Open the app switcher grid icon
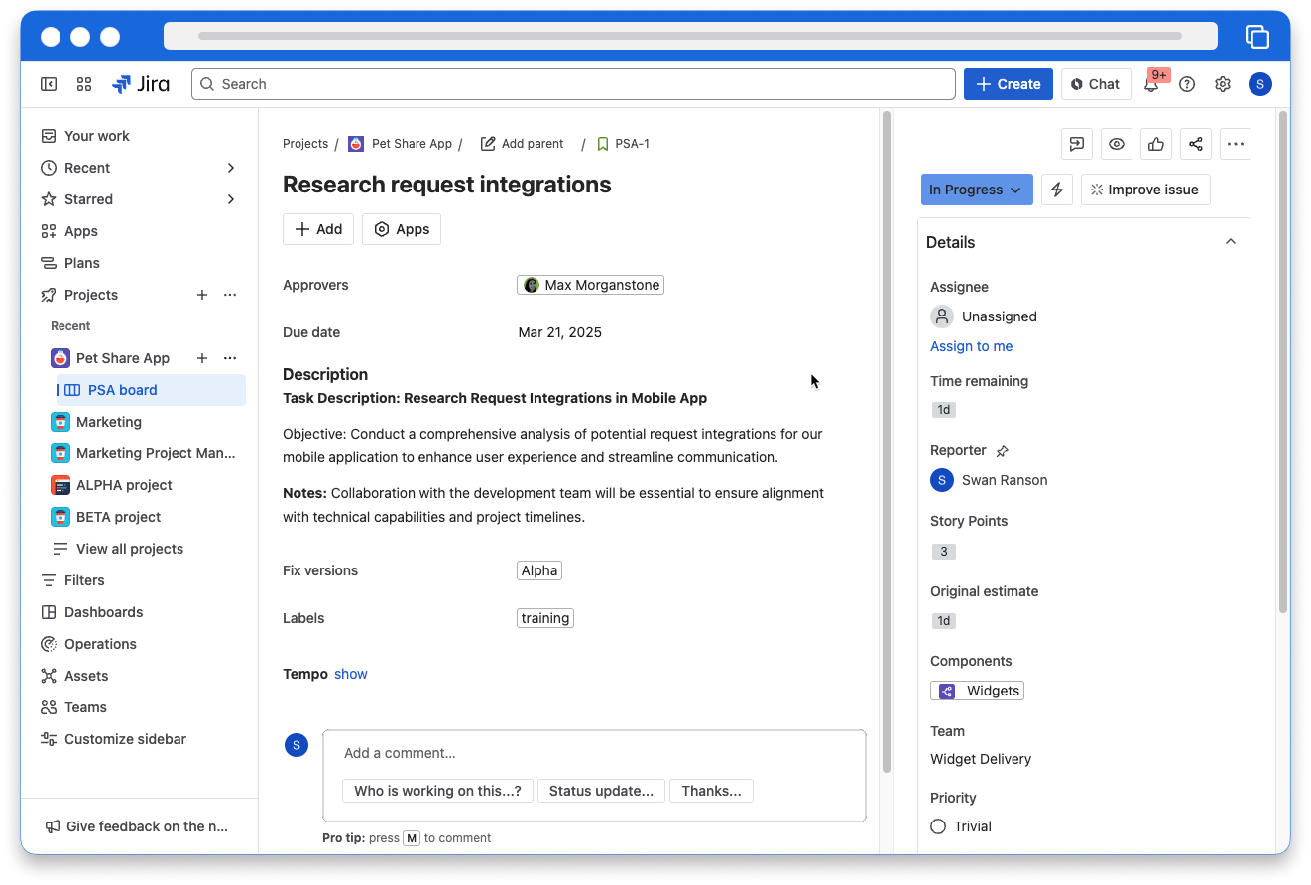The height and width of the screenshot is (885, 1311). tap(84, 84)
